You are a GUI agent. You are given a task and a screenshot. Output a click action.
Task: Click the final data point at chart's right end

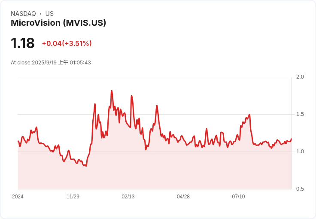click(291, 139)
